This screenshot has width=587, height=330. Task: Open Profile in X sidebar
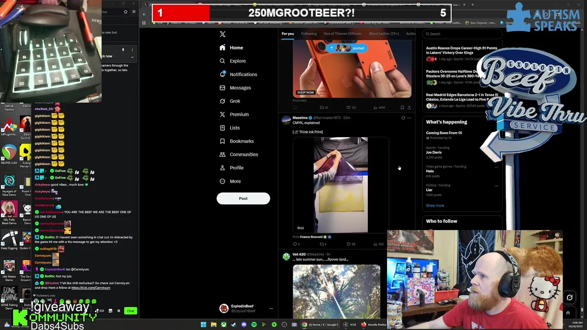click(x=232, y=168)
